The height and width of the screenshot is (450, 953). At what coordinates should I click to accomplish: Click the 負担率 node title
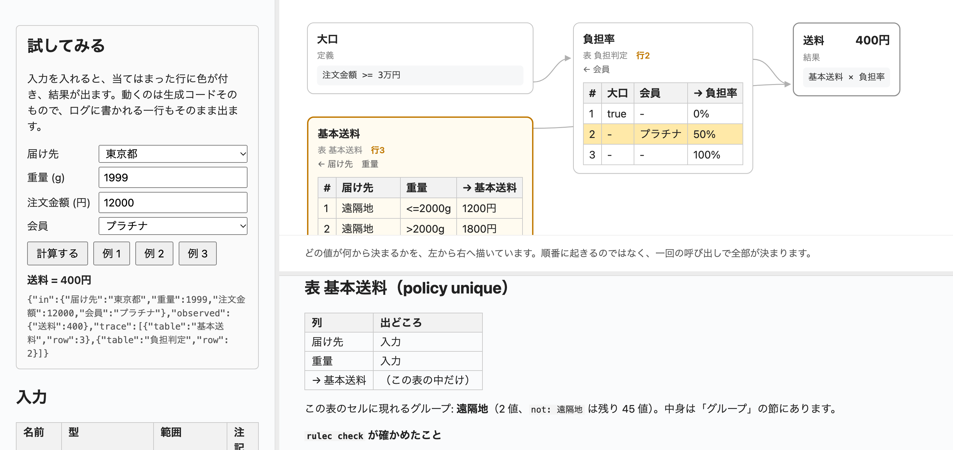(599, 39)
